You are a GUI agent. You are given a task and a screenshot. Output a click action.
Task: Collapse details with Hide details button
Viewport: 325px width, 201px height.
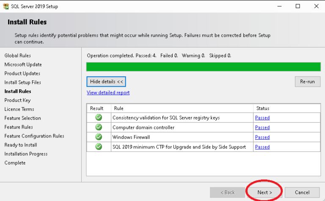(106, 82)
